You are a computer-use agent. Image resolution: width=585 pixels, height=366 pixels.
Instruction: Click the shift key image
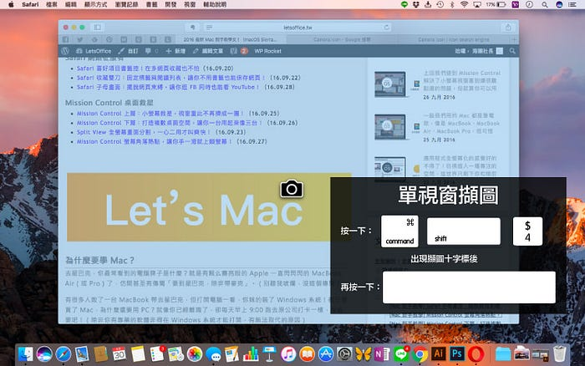tap(463, 231)
